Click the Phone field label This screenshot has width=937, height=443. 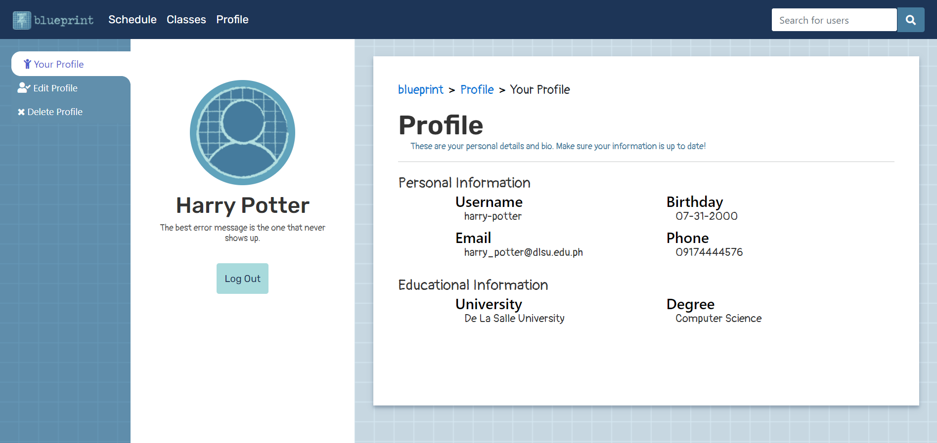click(688, 238)
